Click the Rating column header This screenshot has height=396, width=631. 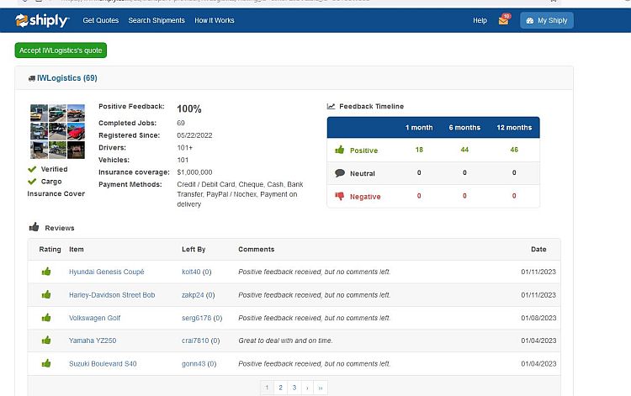(x=50, y=249)
